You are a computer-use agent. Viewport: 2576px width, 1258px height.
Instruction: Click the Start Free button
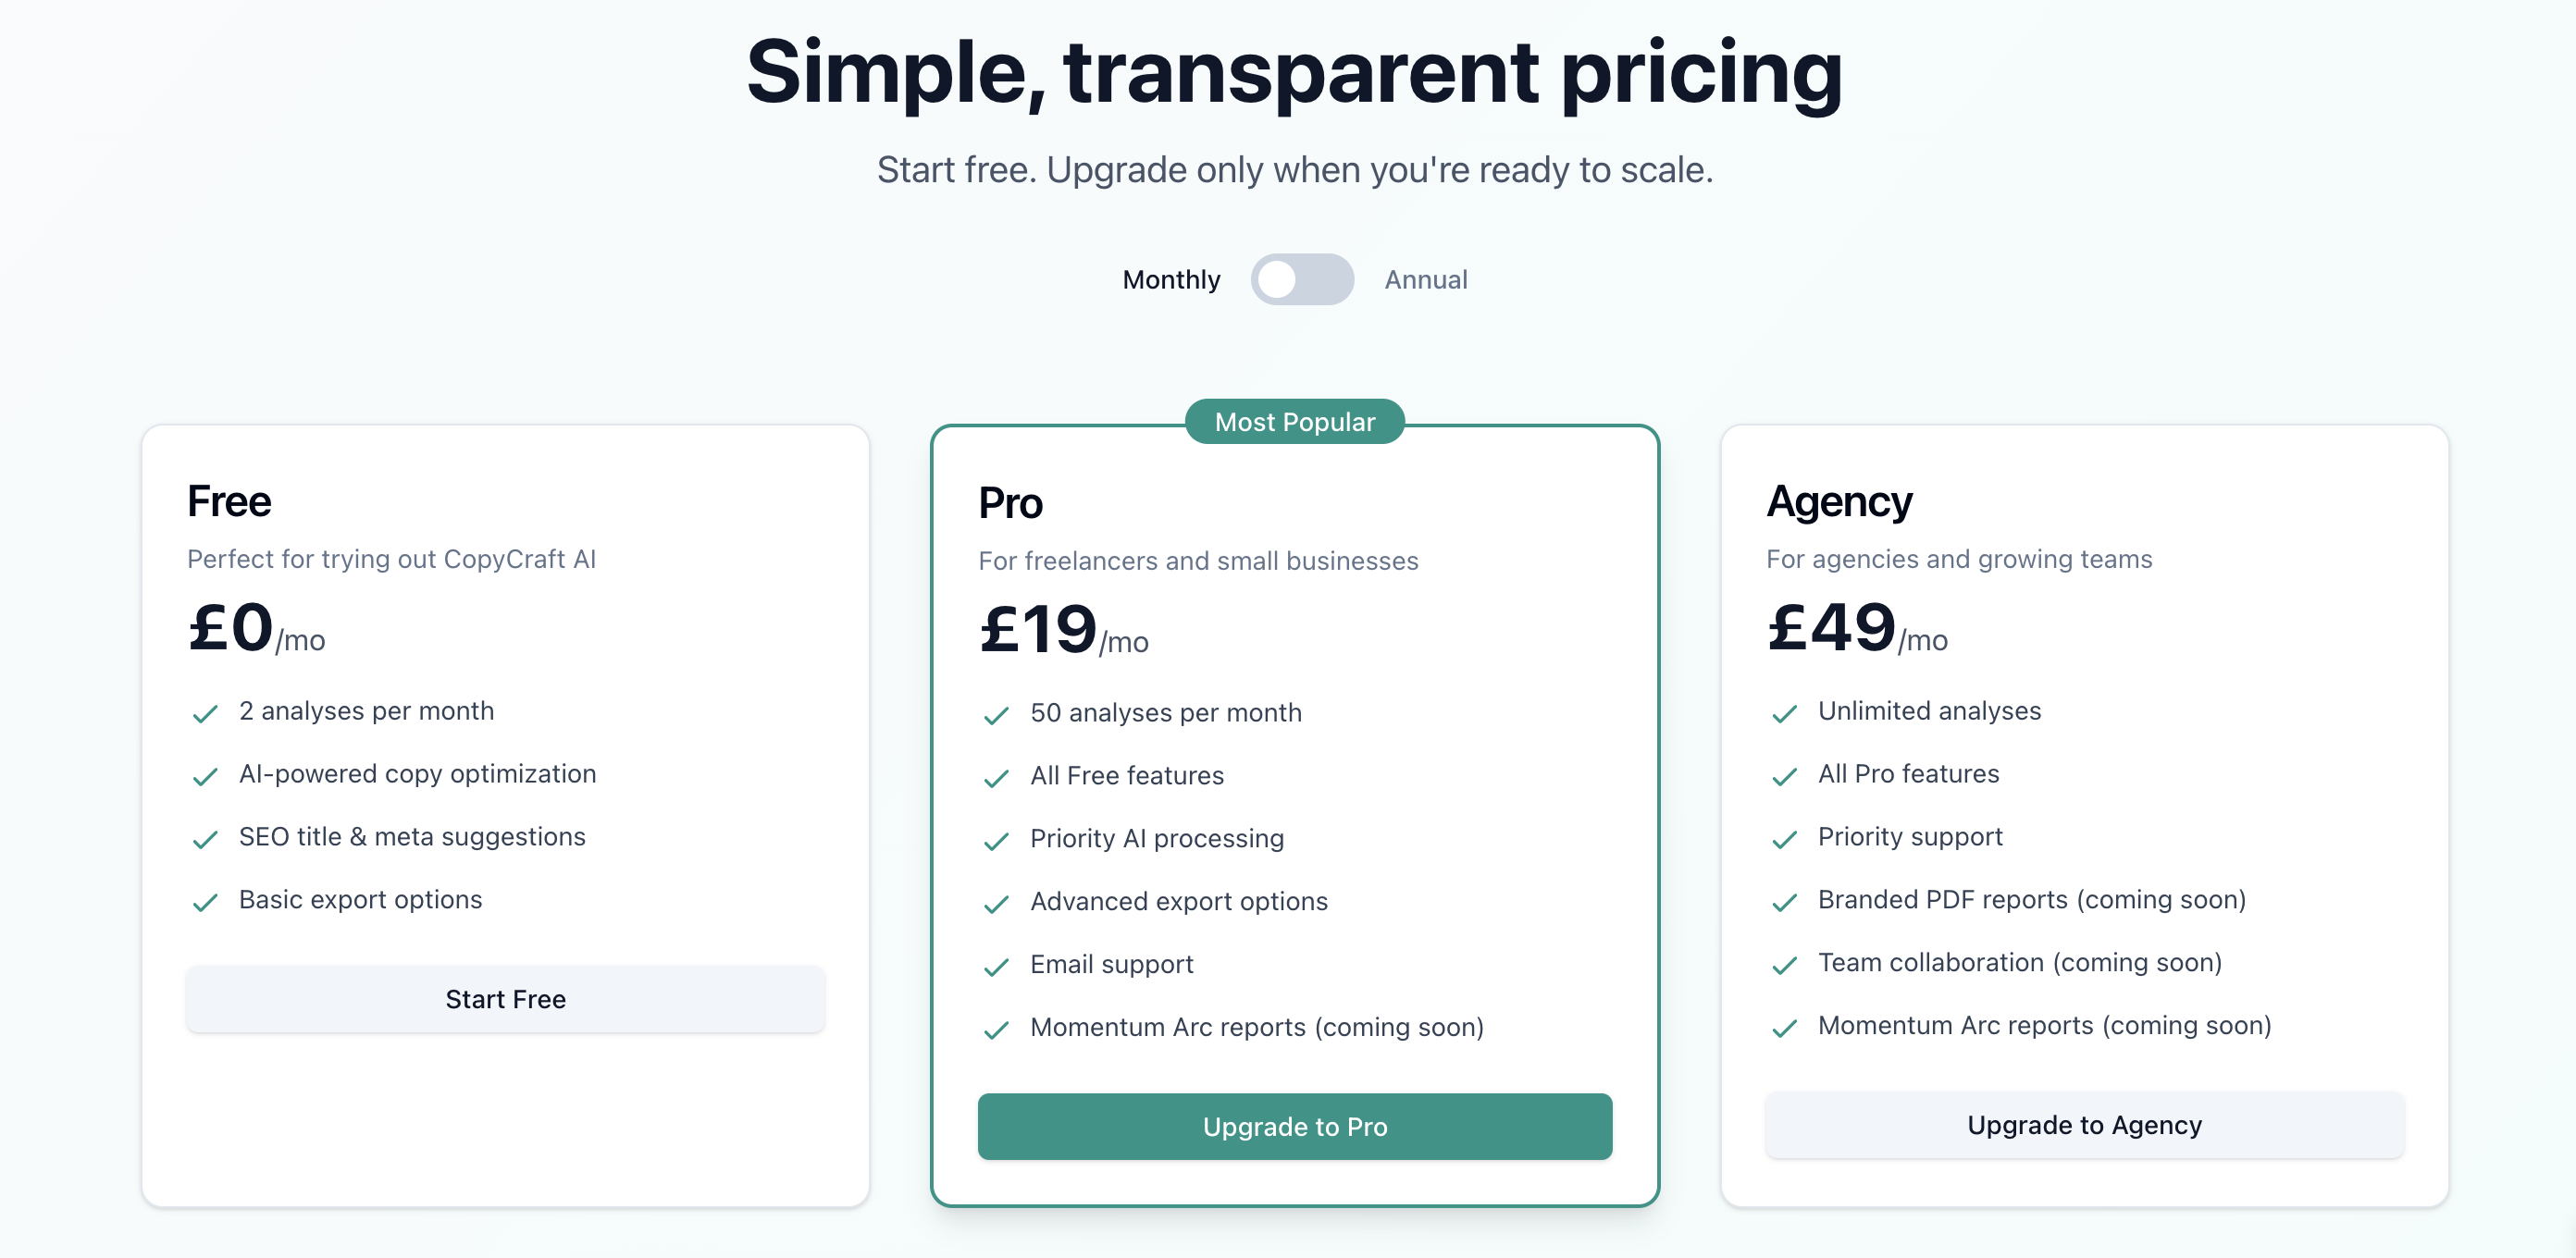(x=505, y=998)
